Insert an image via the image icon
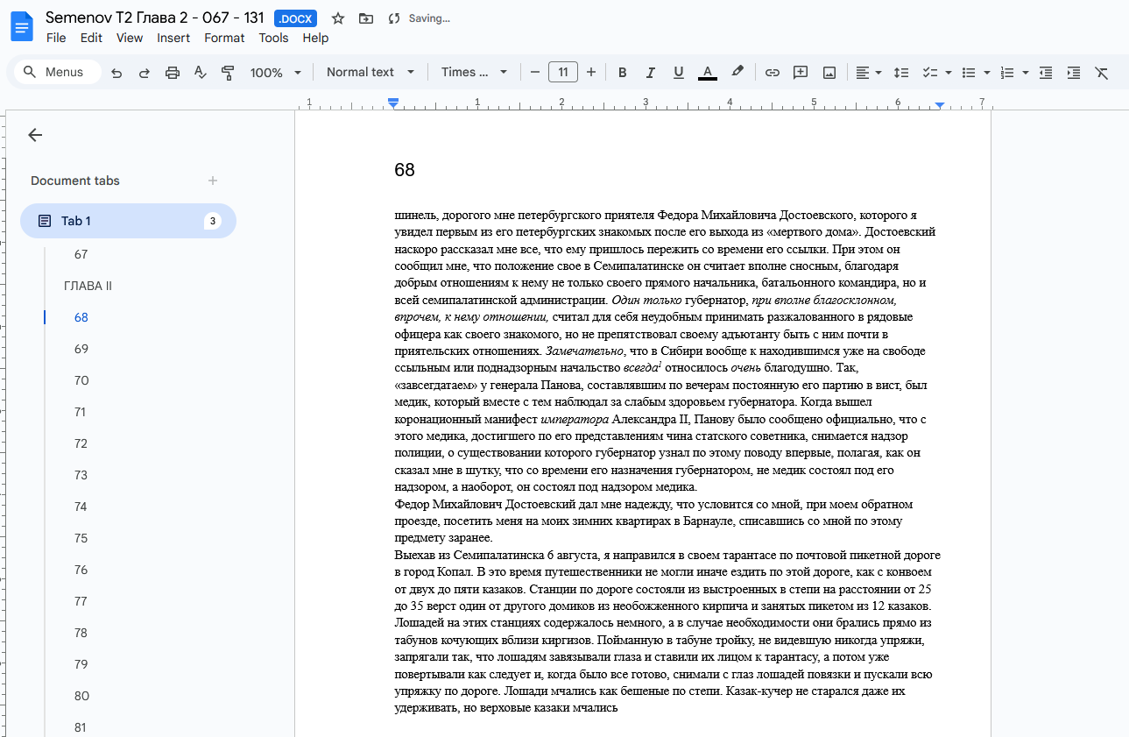The image size is (1129, 737). click(x=828, y=72)
